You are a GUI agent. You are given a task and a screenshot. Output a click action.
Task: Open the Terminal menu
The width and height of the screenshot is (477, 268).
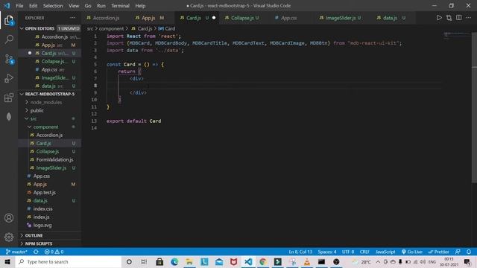pos(120,6)
